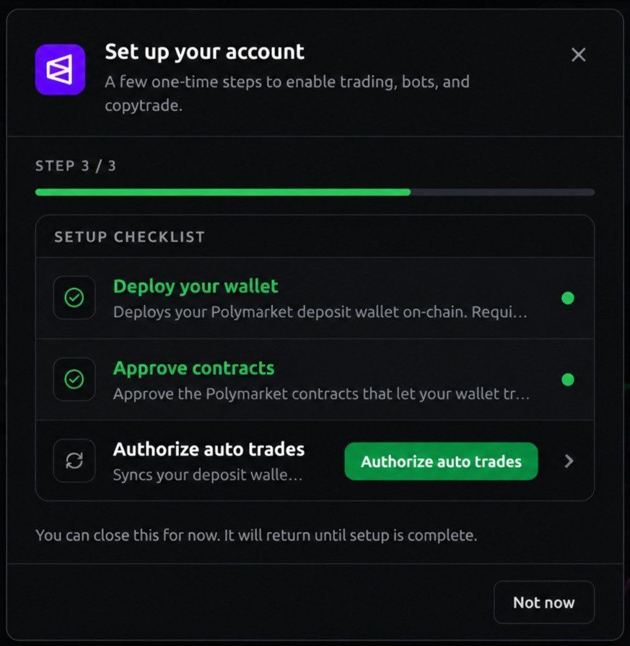The width and height of the screenshot is (630, 646).
Task: Click the SETUP CHECKLIST header
Action: [129, 237]
